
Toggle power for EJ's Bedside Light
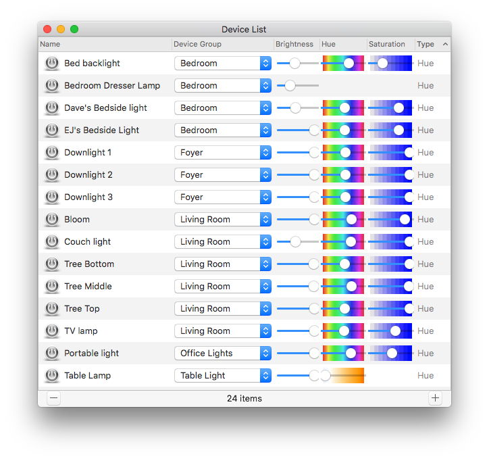click(x=52, y=130)
